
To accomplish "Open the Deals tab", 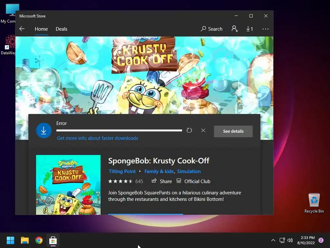I will [62, 29].
